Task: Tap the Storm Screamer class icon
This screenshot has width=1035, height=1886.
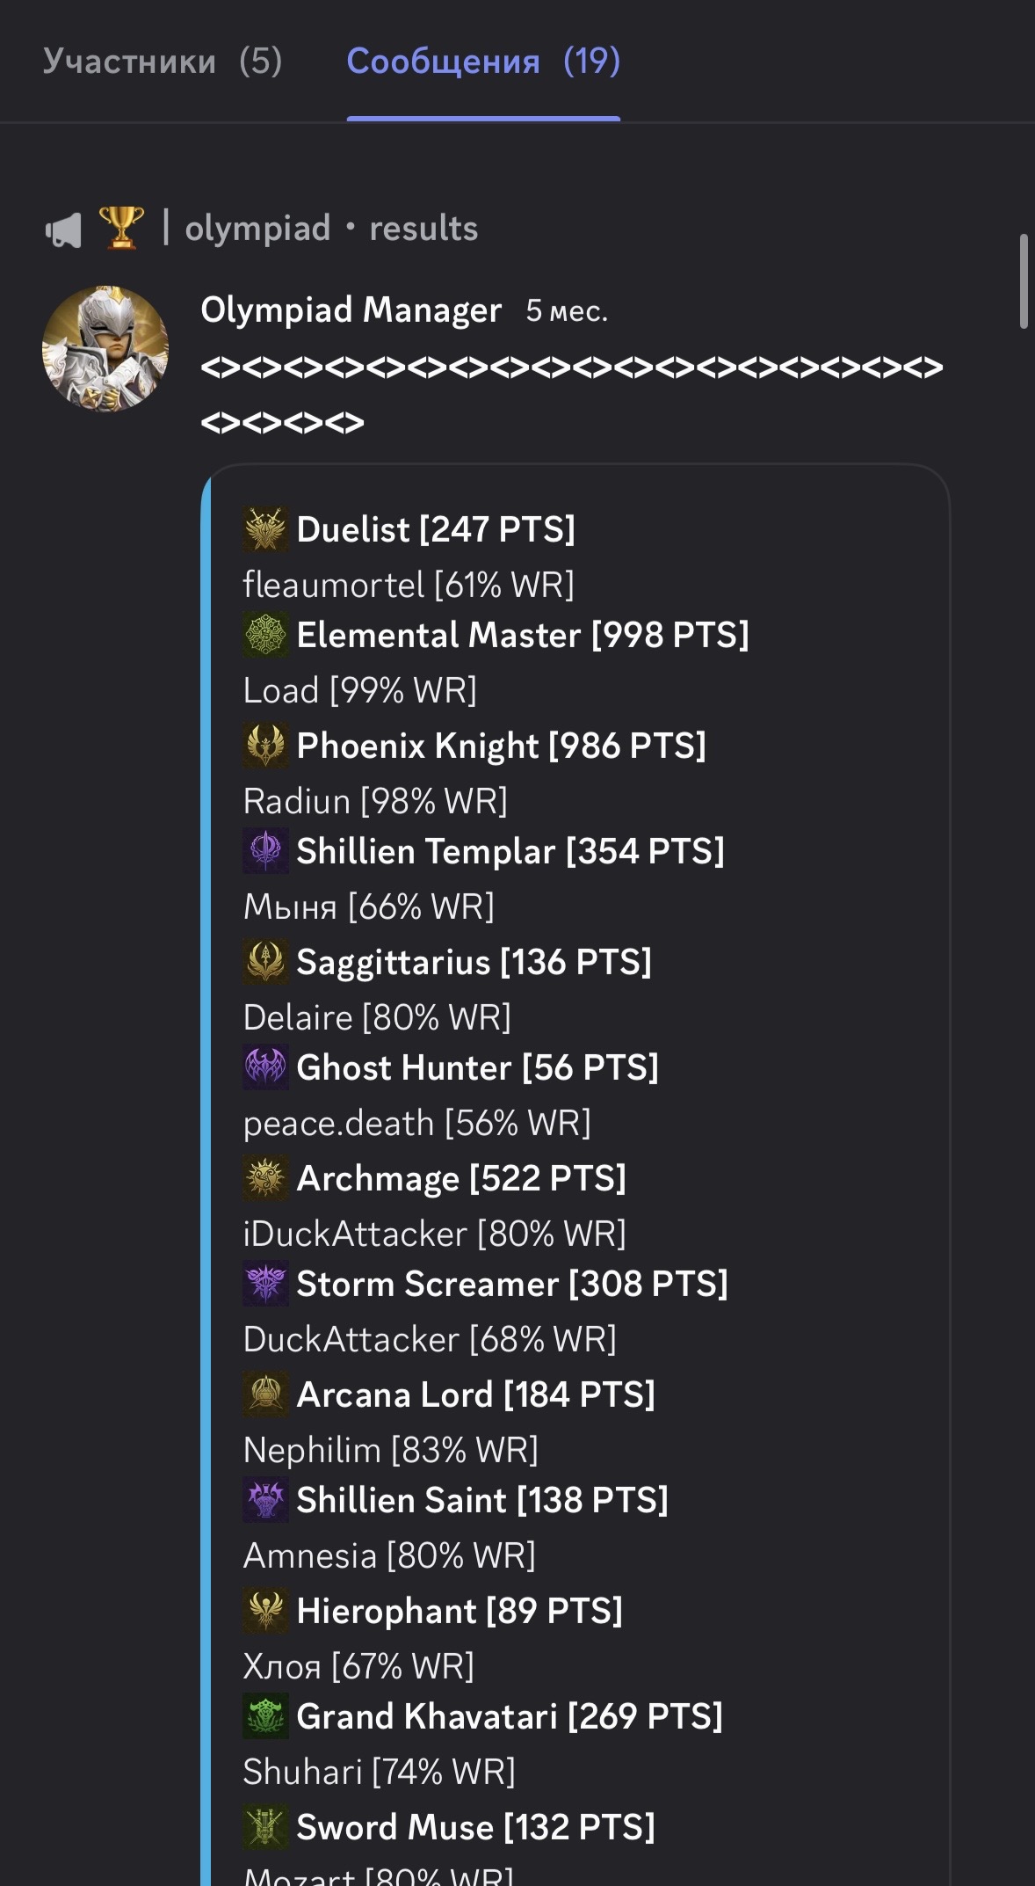Action: click(x=265, y=1283)
